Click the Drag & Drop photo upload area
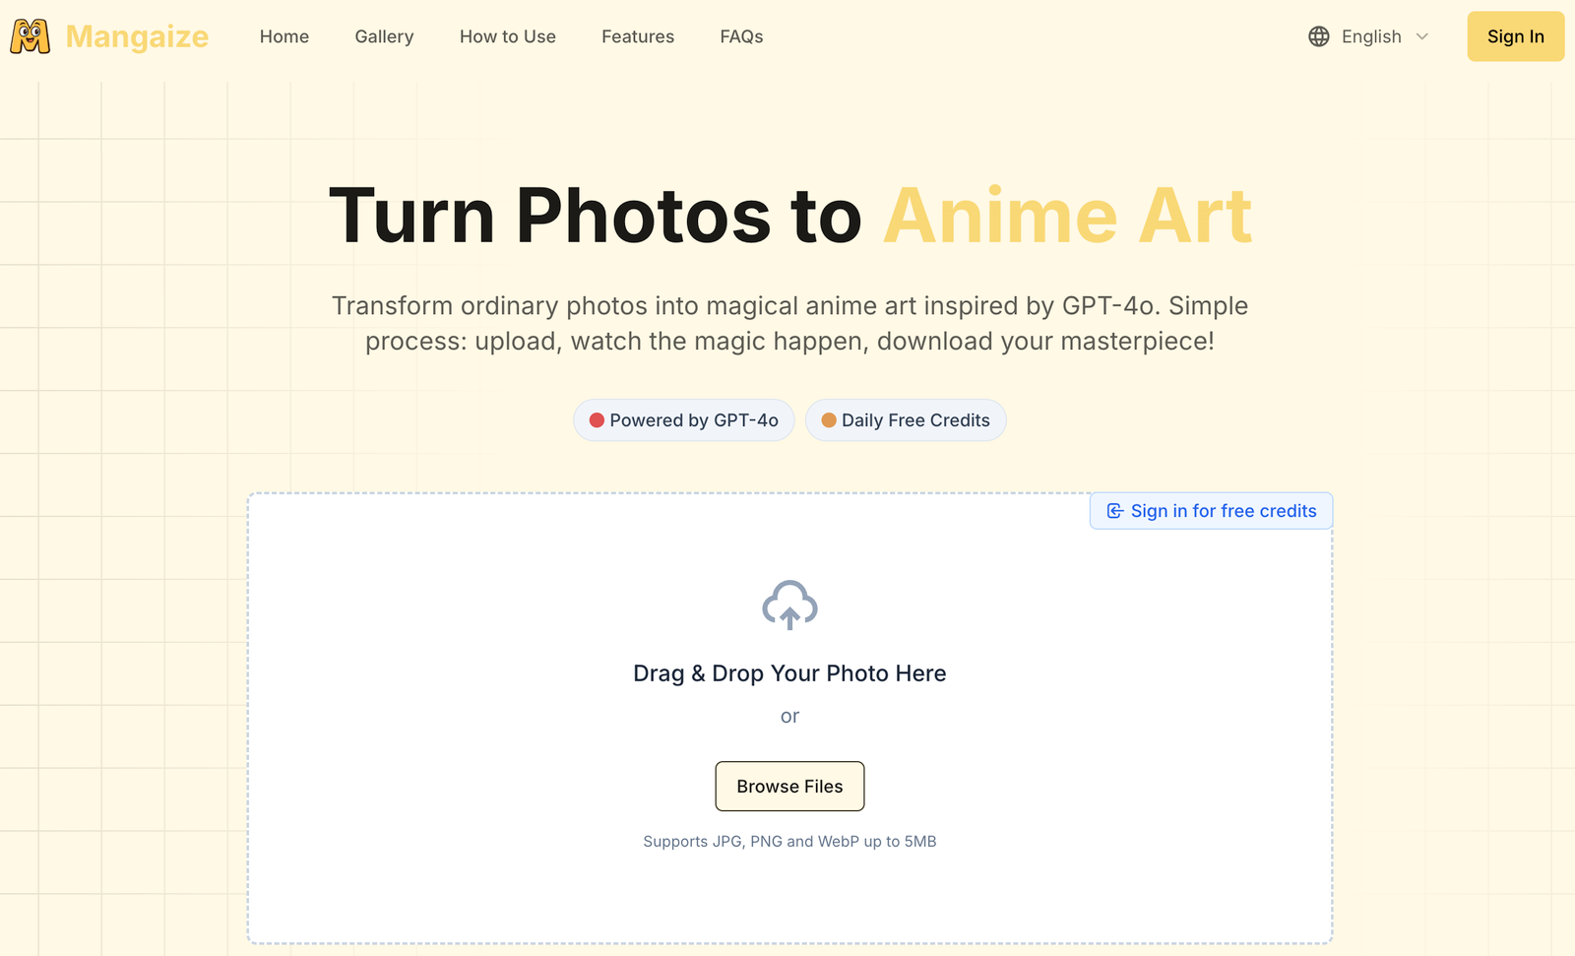The width and height of the screenshot is (1575, 956). coord(789,719)
